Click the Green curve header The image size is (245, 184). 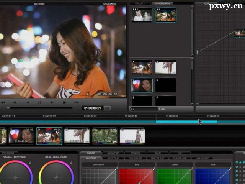click(x=175, y=164)
